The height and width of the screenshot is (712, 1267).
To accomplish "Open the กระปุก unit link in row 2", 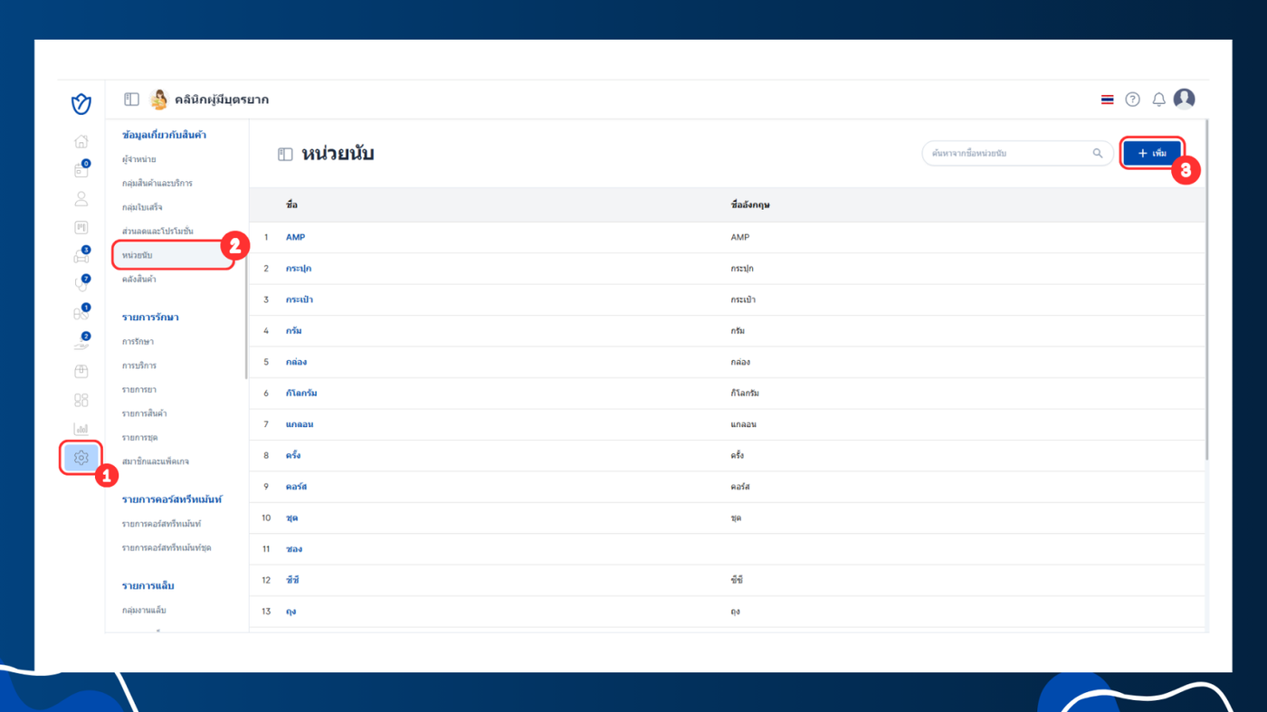I will pyautogui.click(x=299, y=269).
